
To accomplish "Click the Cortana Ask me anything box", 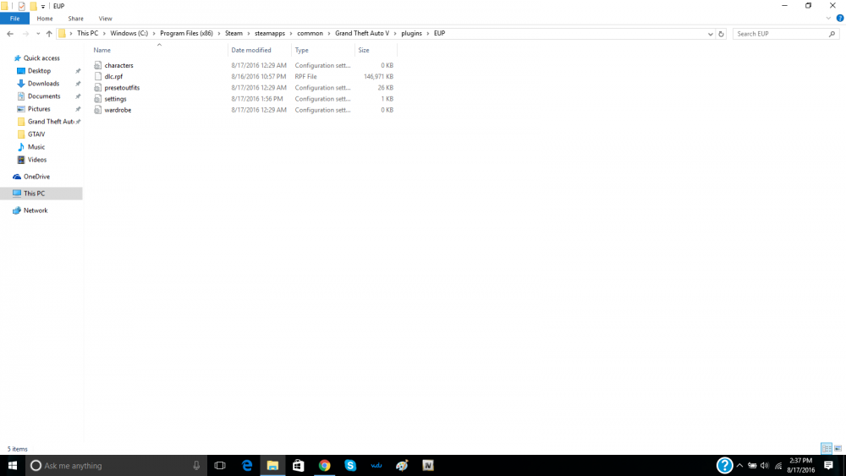I will click(x=116, y=465).
